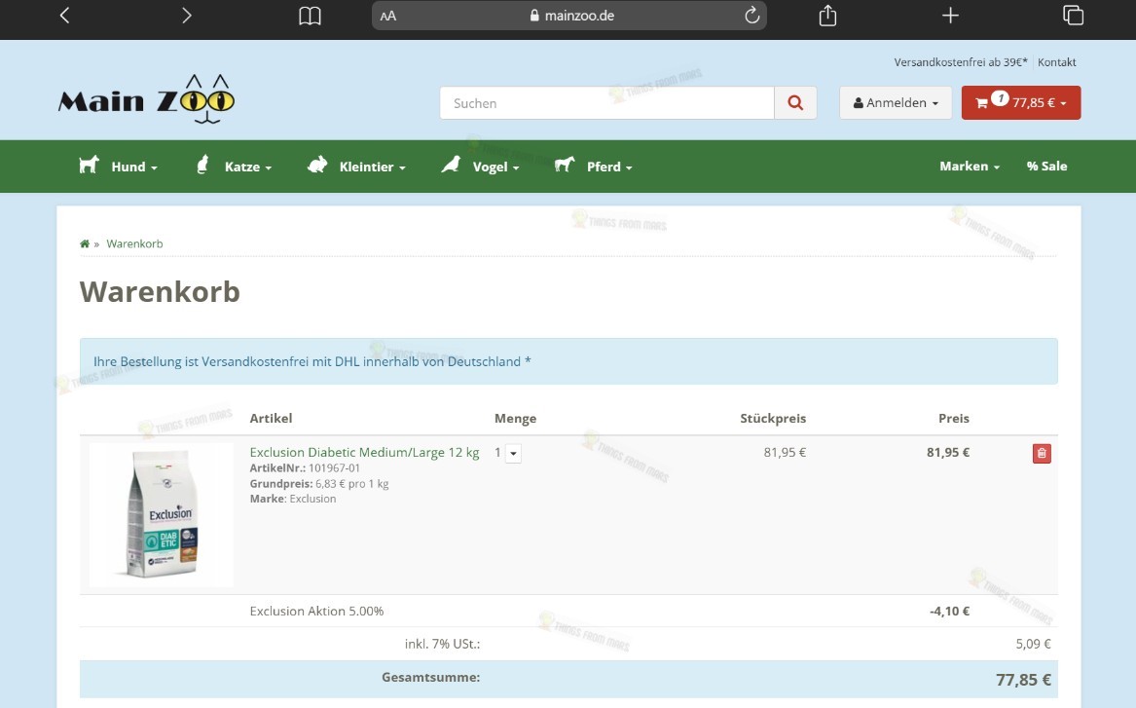
Task: Open the red cart 77,85 € dropdown
Action: (1021, 103)
